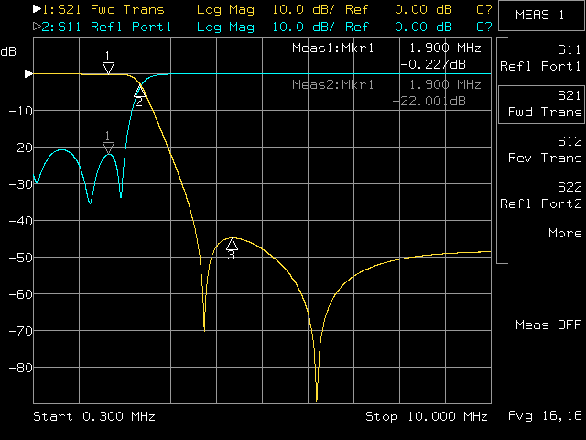Click the Start 0.300 MHz readout
This screenshot has width=586, height=440.
[x=94, y=416]
